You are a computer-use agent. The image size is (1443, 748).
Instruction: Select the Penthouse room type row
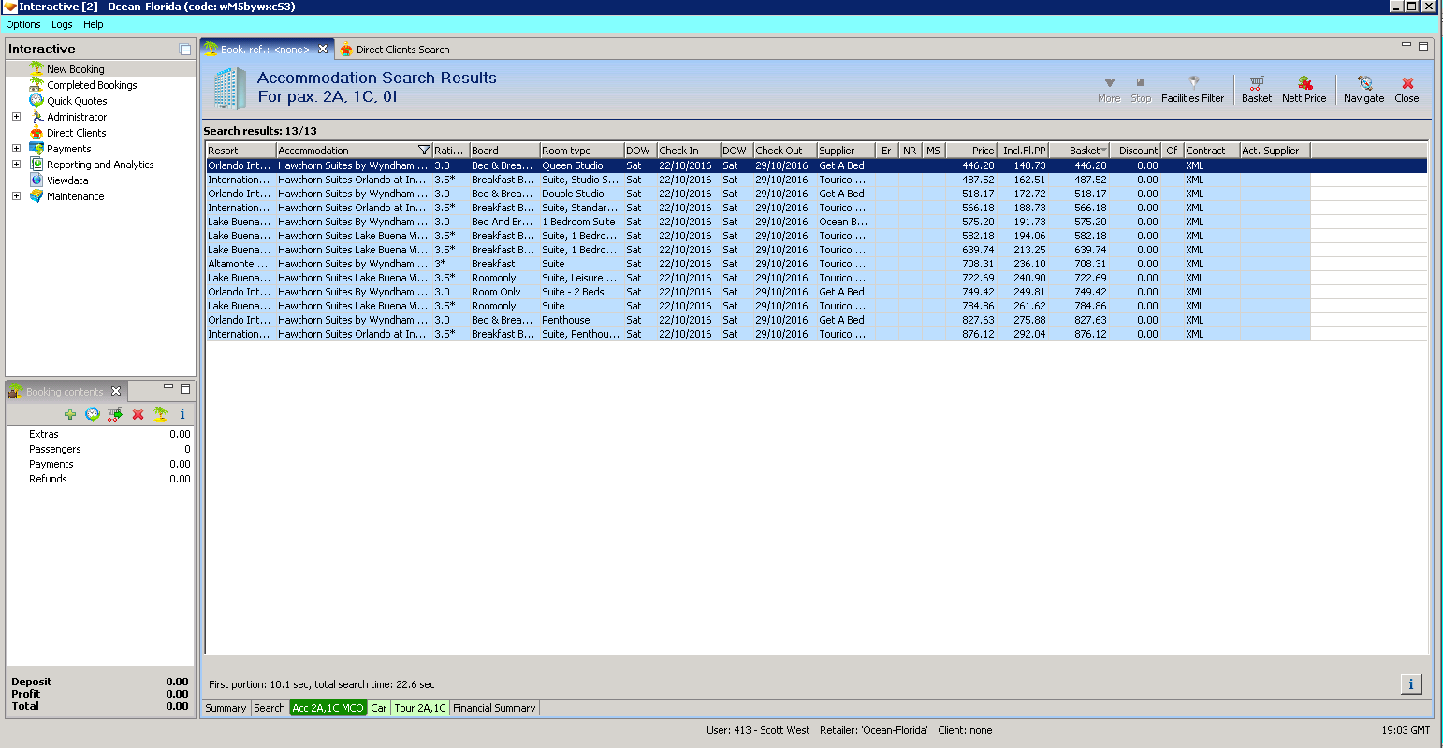566,320
